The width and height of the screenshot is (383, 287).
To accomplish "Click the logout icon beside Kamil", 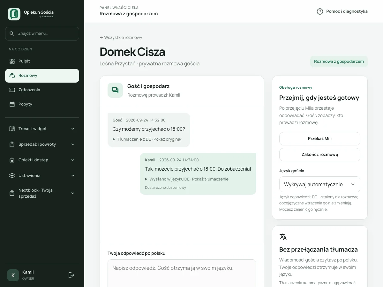I will [71, 275].
